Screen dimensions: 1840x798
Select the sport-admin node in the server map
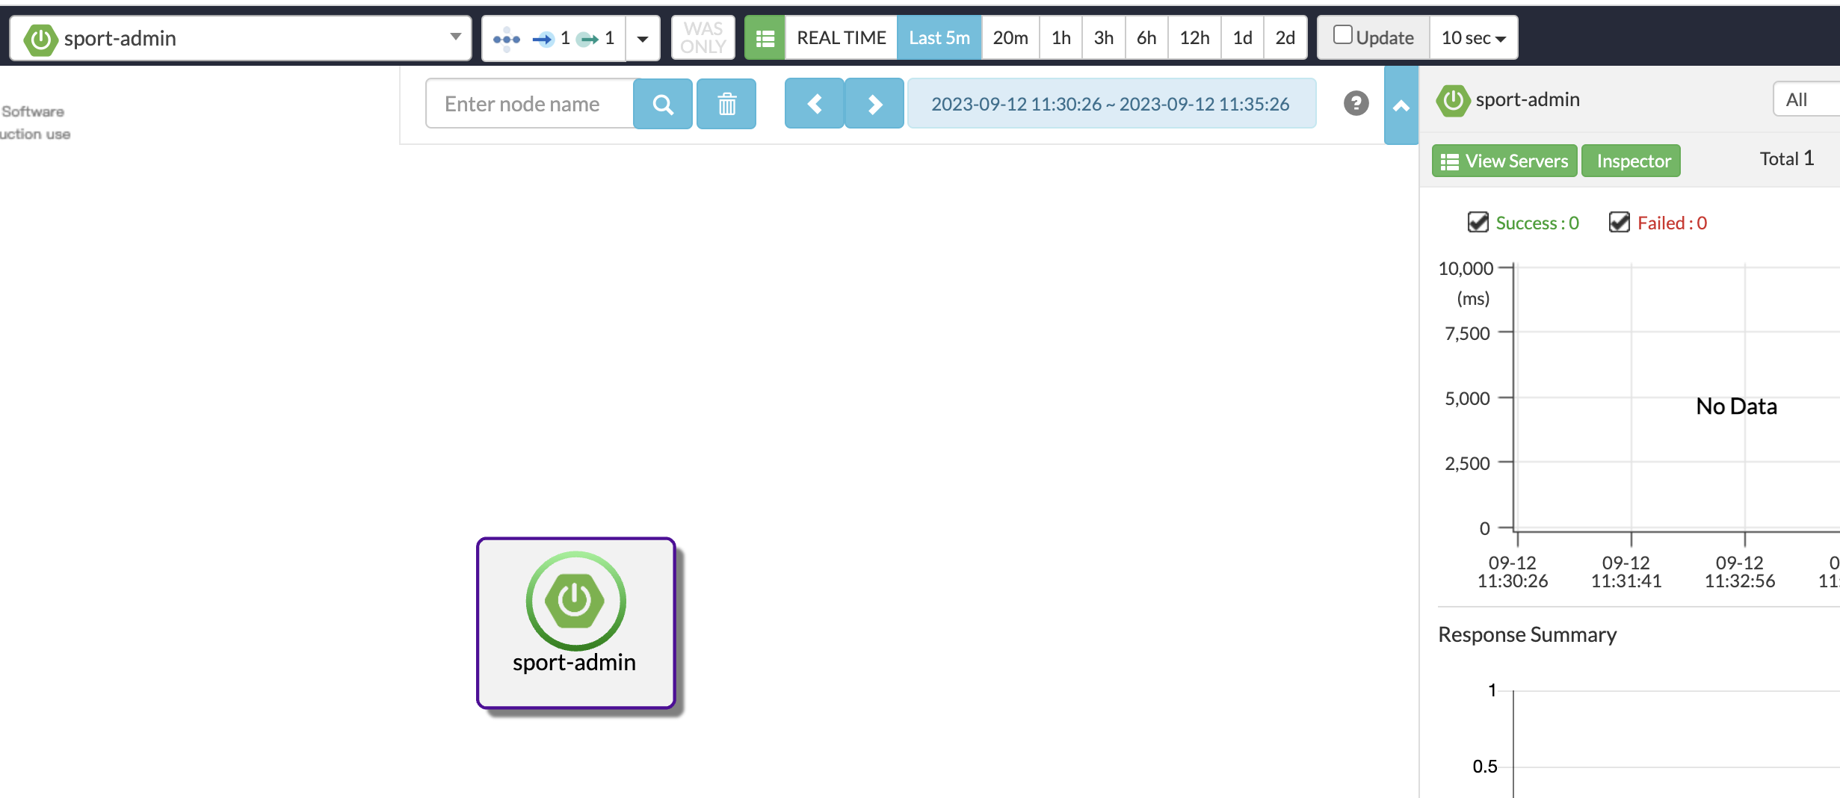tap(576, 622)
